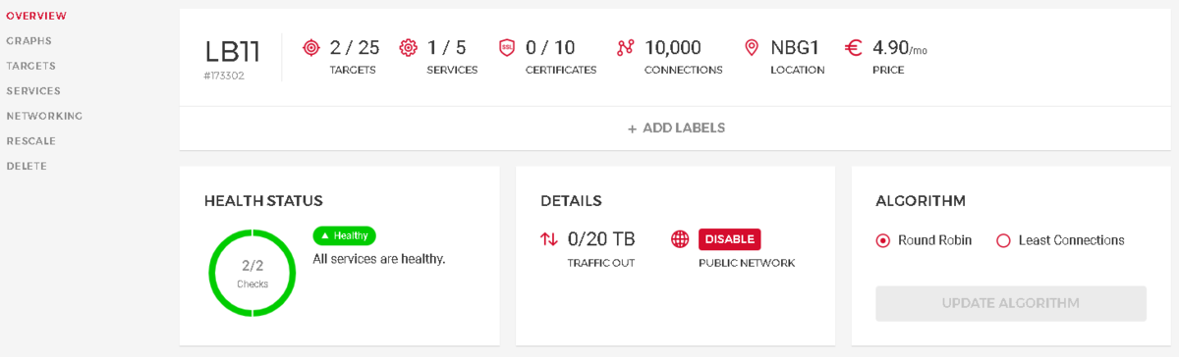Click the NBG1 location value

[x=795, y=47]
